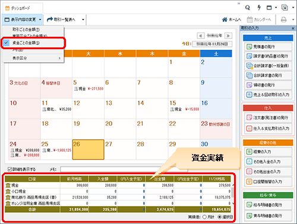Click 領収書の発行 button
This screenshot has width=297, height=224.
tap(268, 85)
